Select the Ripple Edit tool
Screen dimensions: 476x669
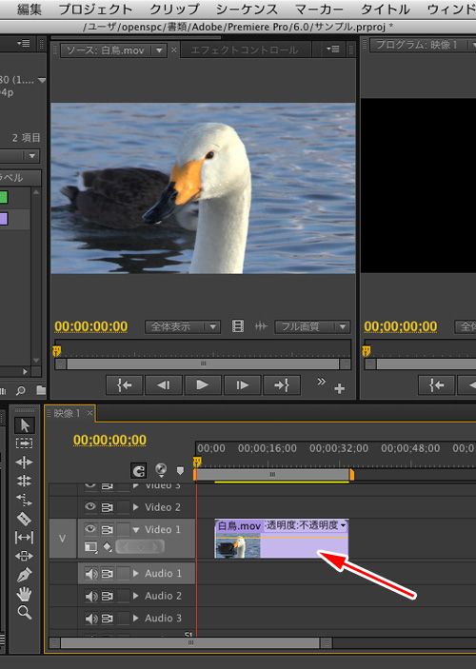coord(25,462)
